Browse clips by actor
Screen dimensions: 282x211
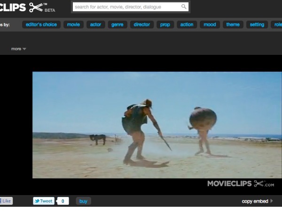(95, 24)
